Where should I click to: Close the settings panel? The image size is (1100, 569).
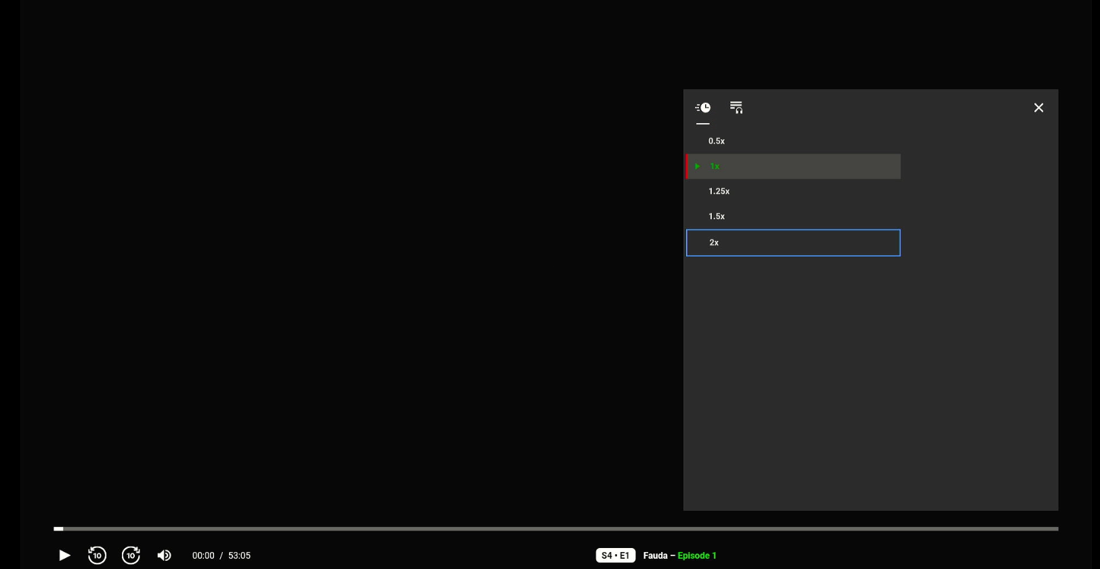pyautogui.click(x=1038, y=108)
